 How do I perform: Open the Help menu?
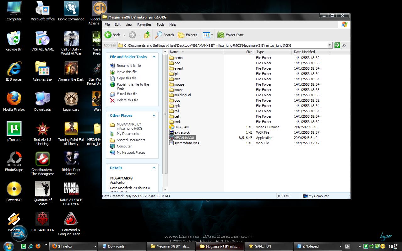173,24
